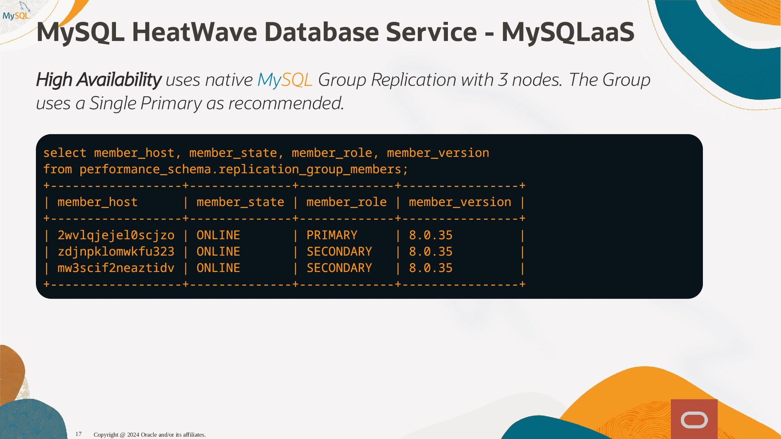Click the slide title 'MySQL HeatWave Database Service - MySQLaaS'

[x=335, y=33]
